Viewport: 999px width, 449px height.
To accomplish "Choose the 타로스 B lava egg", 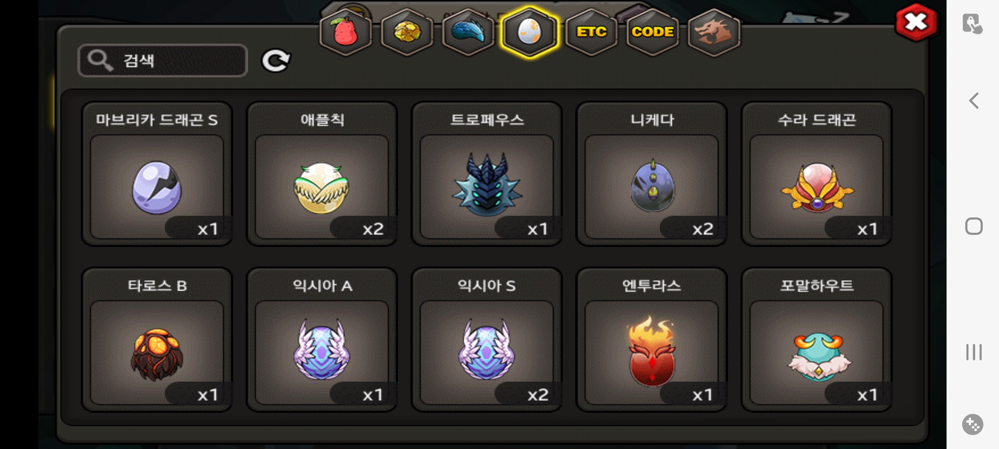I will tap(157, 340).
